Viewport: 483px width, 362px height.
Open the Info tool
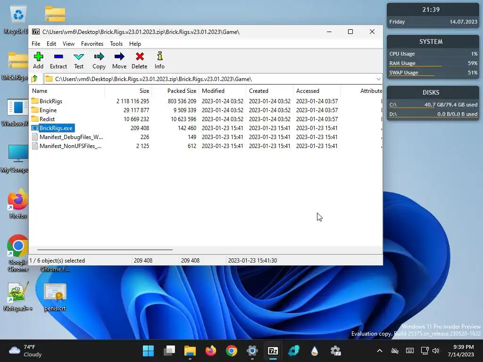click(x=159, y=60)
